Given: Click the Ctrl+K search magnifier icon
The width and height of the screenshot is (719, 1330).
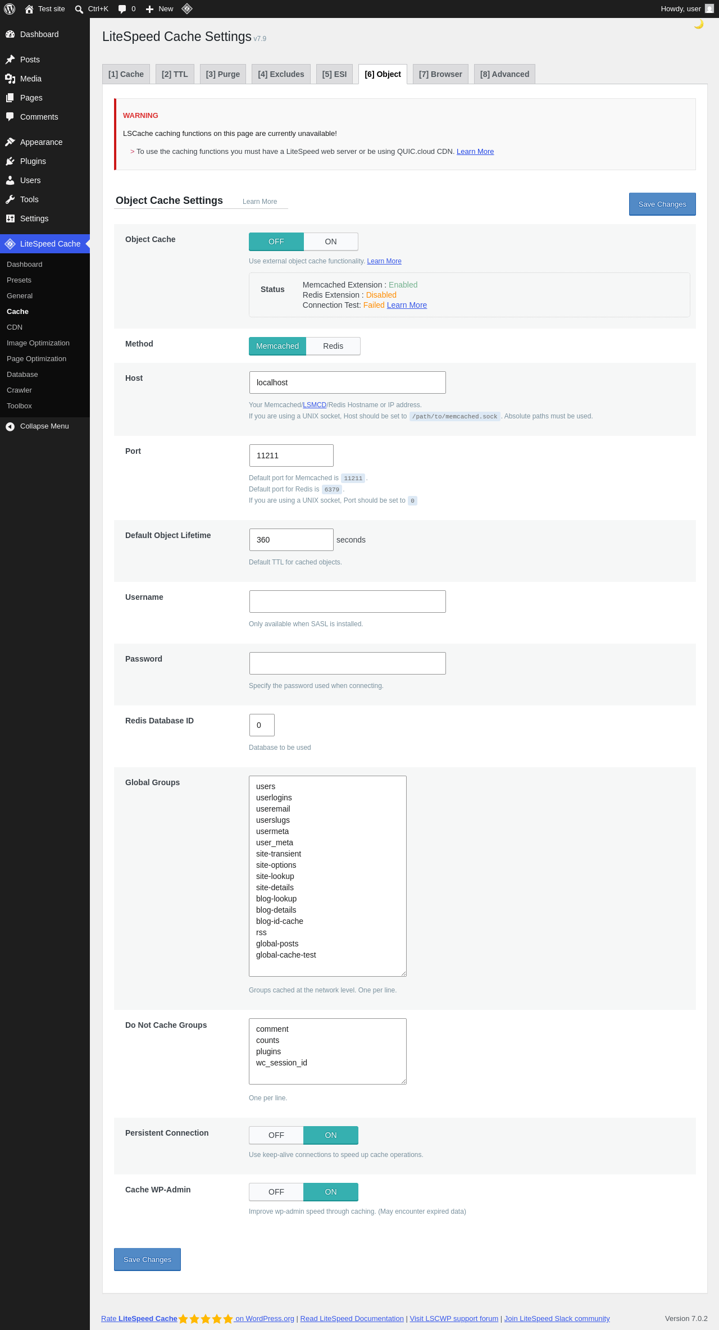Looking at the screenshot, I should point(79,9).
